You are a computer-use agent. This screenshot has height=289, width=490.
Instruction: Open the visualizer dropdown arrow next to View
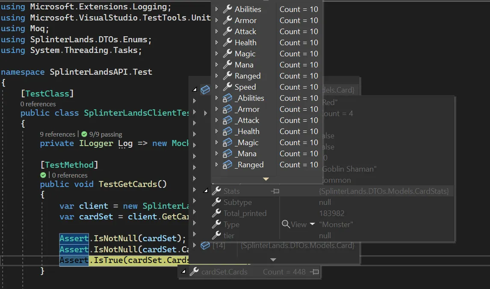click(312, 224)
